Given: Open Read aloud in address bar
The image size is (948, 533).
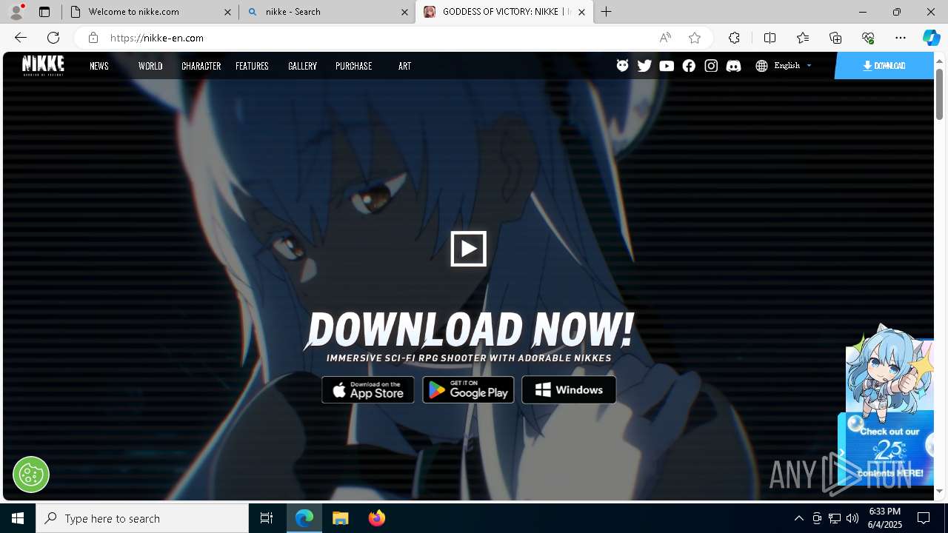Looking at the screenshot, I should point(665,38).
